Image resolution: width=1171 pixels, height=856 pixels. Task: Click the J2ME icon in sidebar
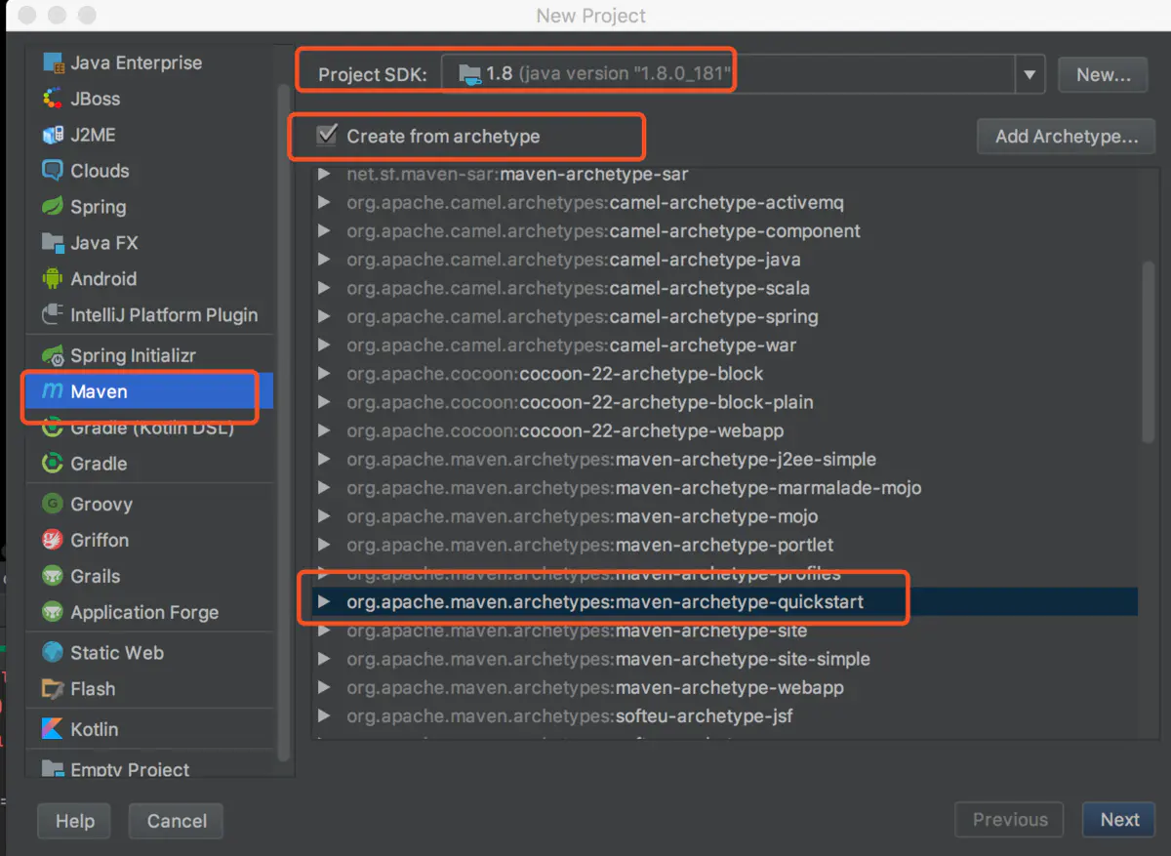53,135
